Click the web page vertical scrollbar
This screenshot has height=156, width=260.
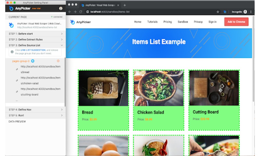tap(253, 59)
